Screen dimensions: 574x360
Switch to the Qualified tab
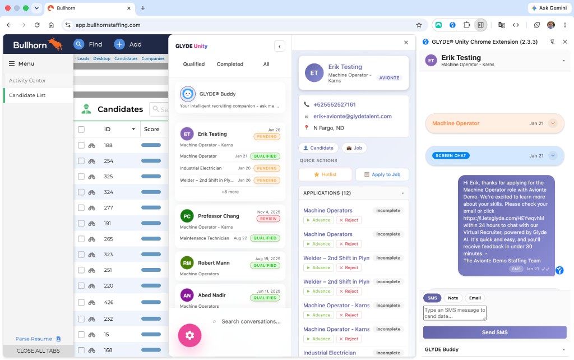[x=193, y=64]
